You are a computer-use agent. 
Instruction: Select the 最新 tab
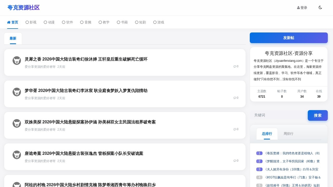pos(13,38)
